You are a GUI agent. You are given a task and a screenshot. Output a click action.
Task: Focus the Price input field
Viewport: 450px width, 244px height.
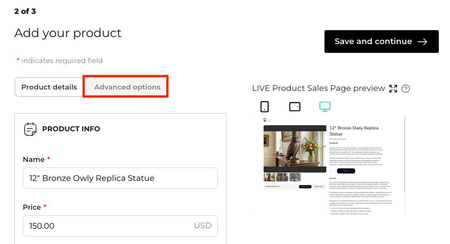107,226
